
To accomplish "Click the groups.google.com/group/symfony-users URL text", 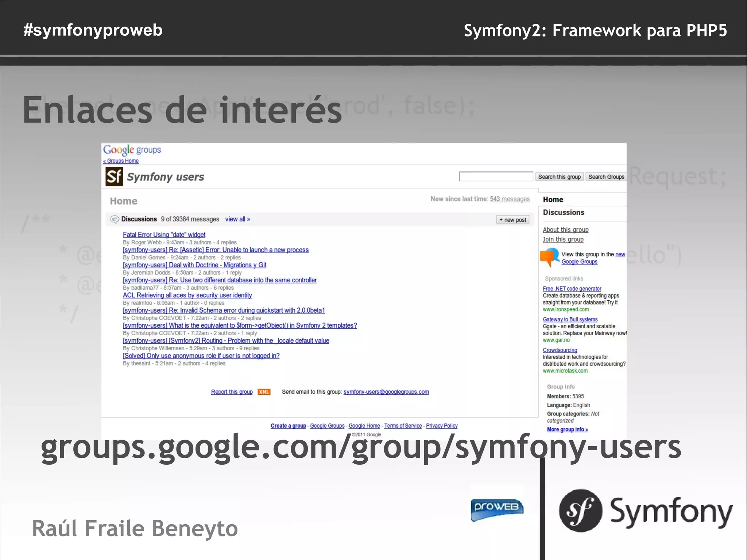I will coord(361,448).
